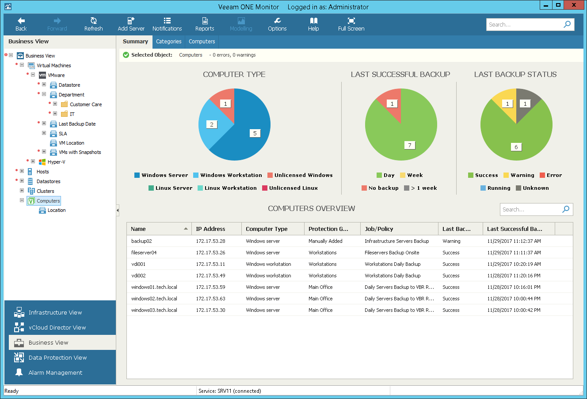Collapse the Business View root node
Image resolution: width=587 pixels, height=399 pixels.
pyautogui.click(x=11, y=55)
